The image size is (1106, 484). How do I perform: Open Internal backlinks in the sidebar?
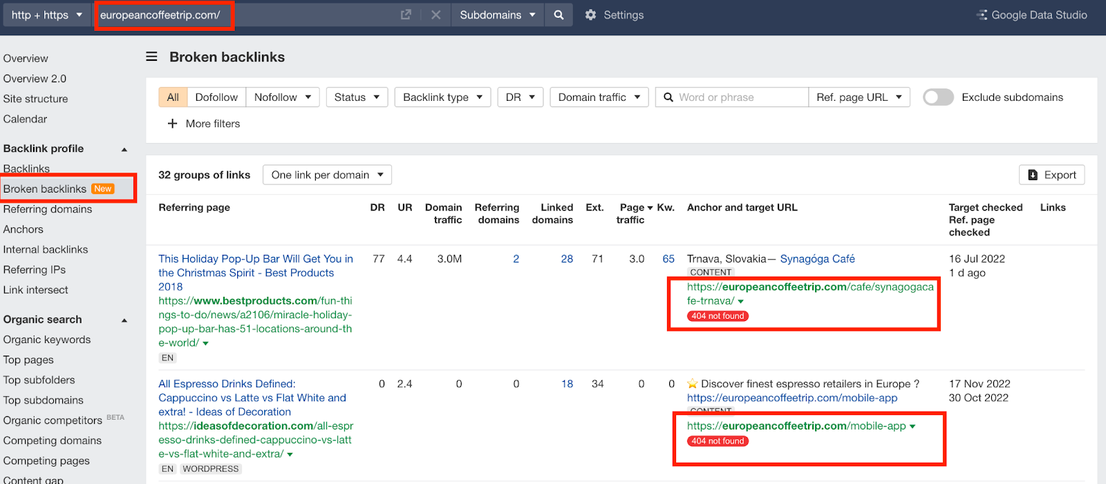pyautogui.click(x=46, y=249)
